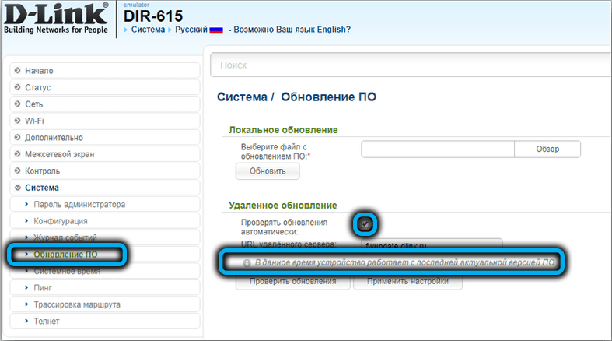Click Применить настройки button
This screenshot has width=612, height=341.
pos(407,281)
